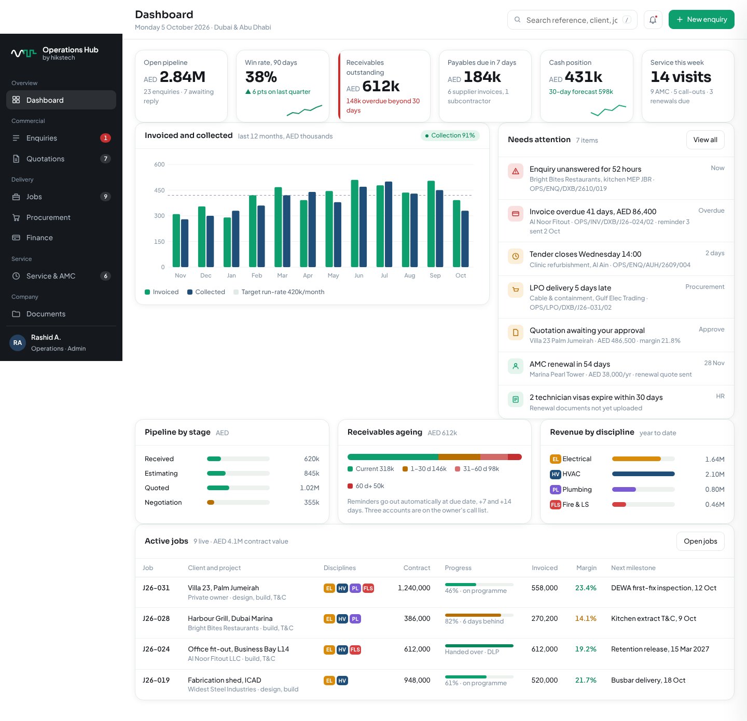Viewport: 747px width, 721px height.
Task: Click the Dashboard grid icon in sidebar
Action: [x=16, y=100]
